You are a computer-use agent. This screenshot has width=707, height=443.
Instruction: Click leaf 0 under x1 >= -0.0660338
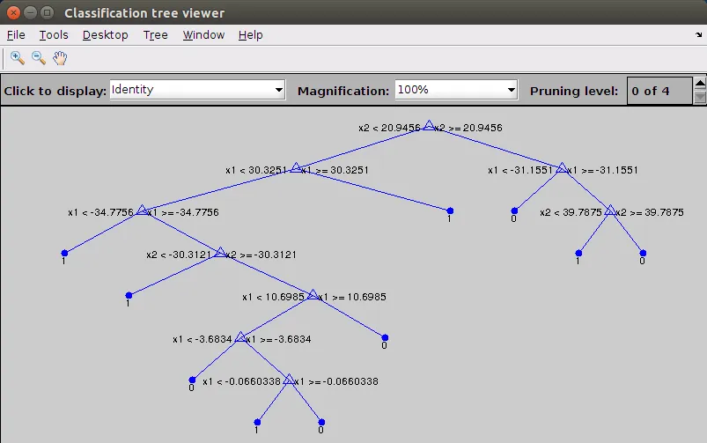click(x=321, y=422)
